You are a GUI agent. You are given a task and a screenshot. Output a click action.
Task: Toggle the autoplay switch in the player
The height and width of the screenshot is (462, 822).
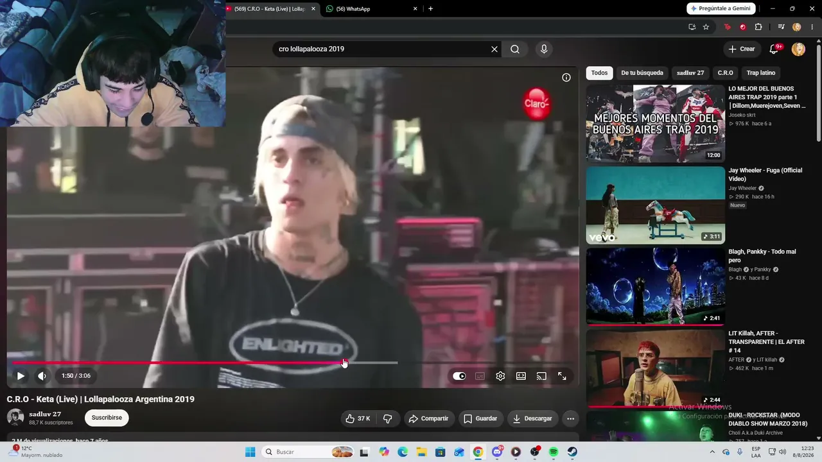point(459,376)
